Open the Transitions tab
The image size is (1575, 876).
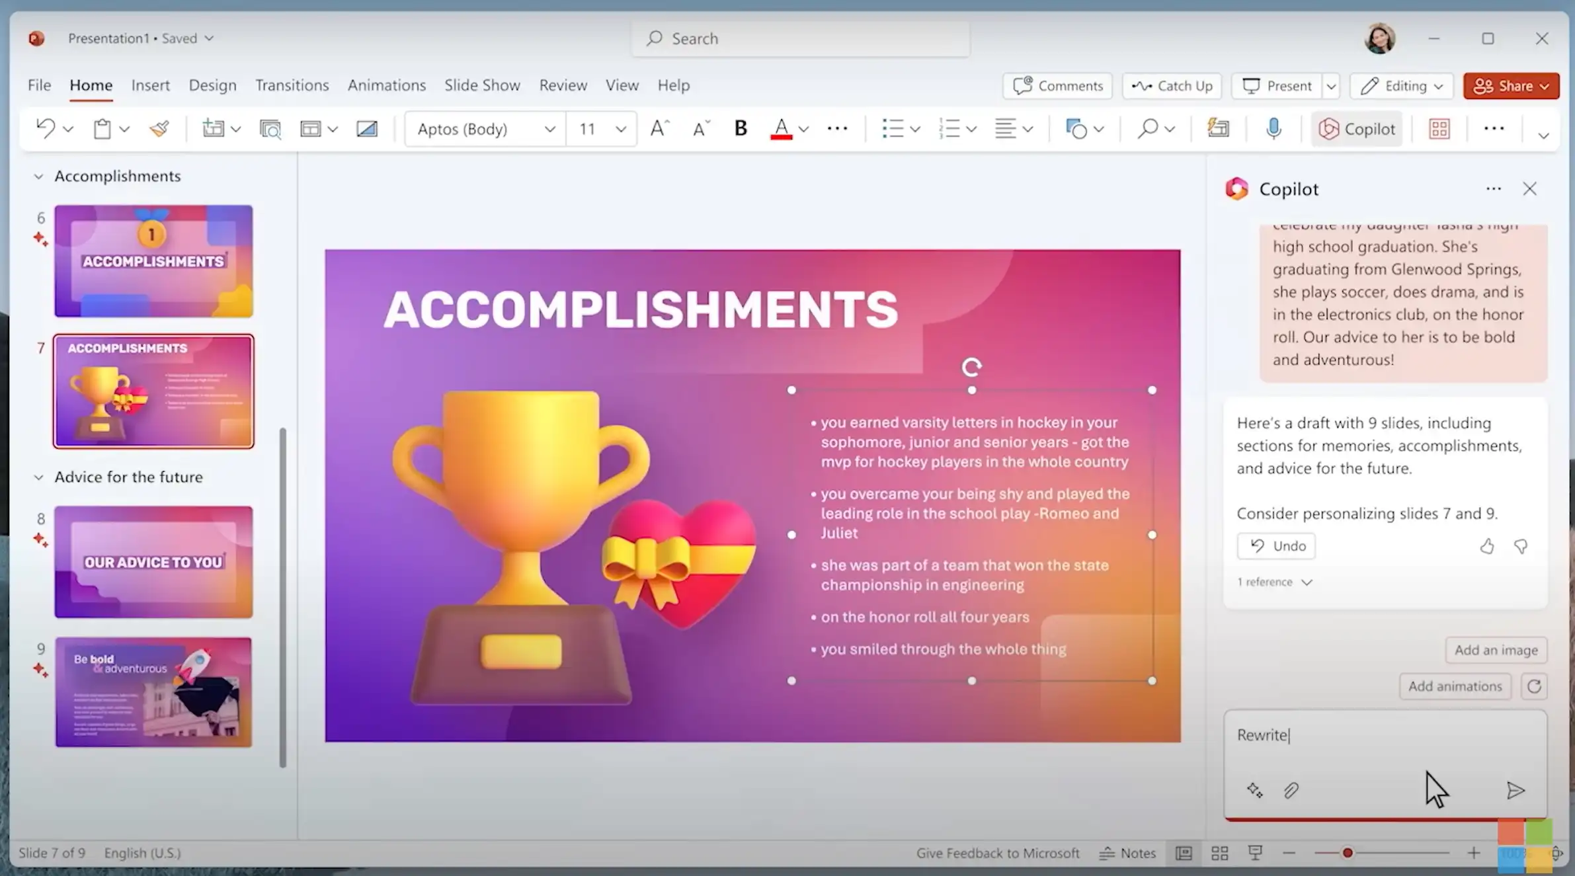tap(292, 85)
